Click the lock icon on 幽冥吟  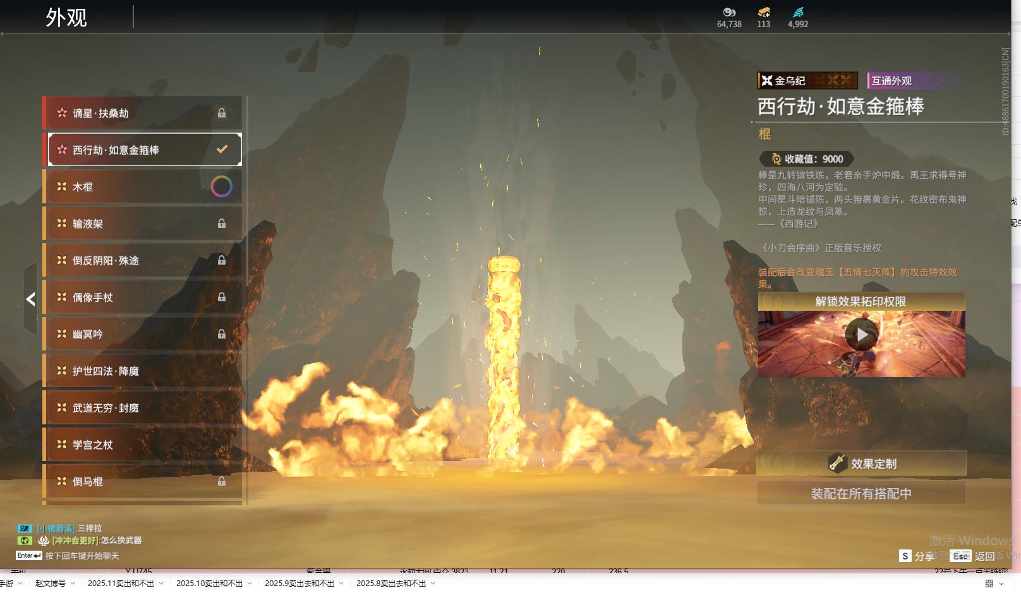(x=222, y=334)
